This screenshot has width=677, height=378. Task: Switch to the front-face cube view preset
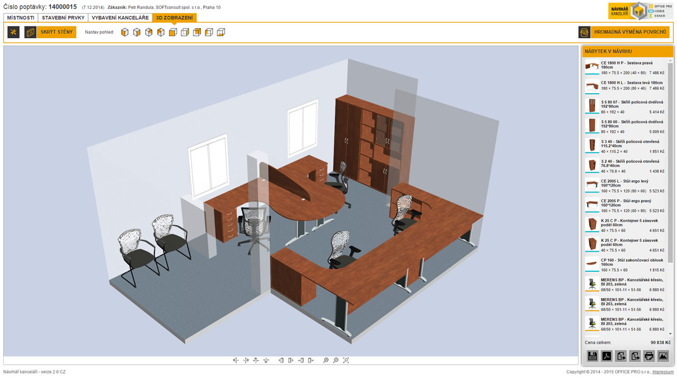pos(173,32)
